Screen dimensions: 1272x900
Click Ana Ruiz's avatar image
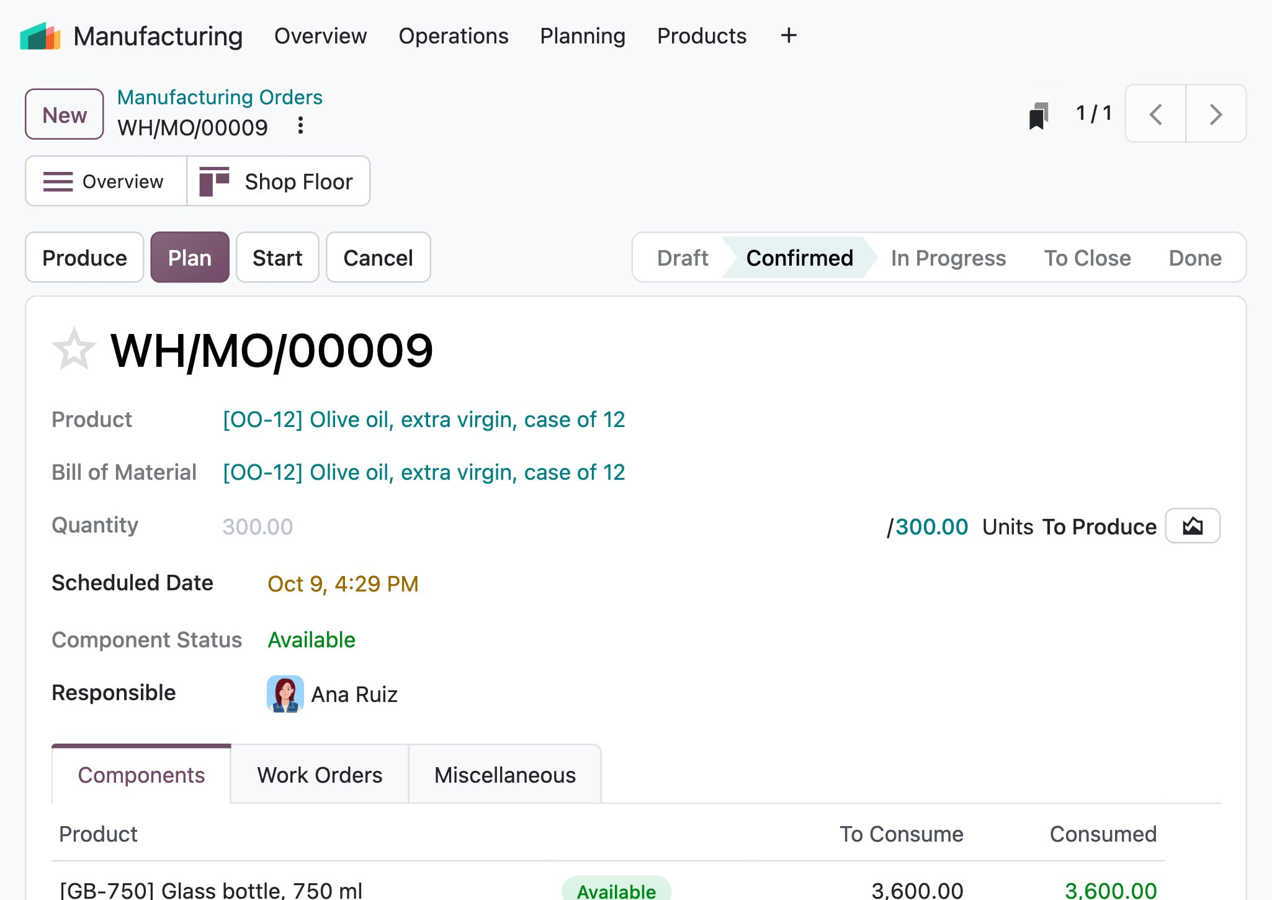pyautogui.click(x=285, y=694)
